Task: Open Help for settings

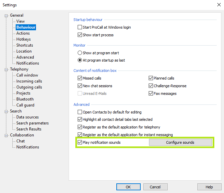Action: tap(209, 187)
